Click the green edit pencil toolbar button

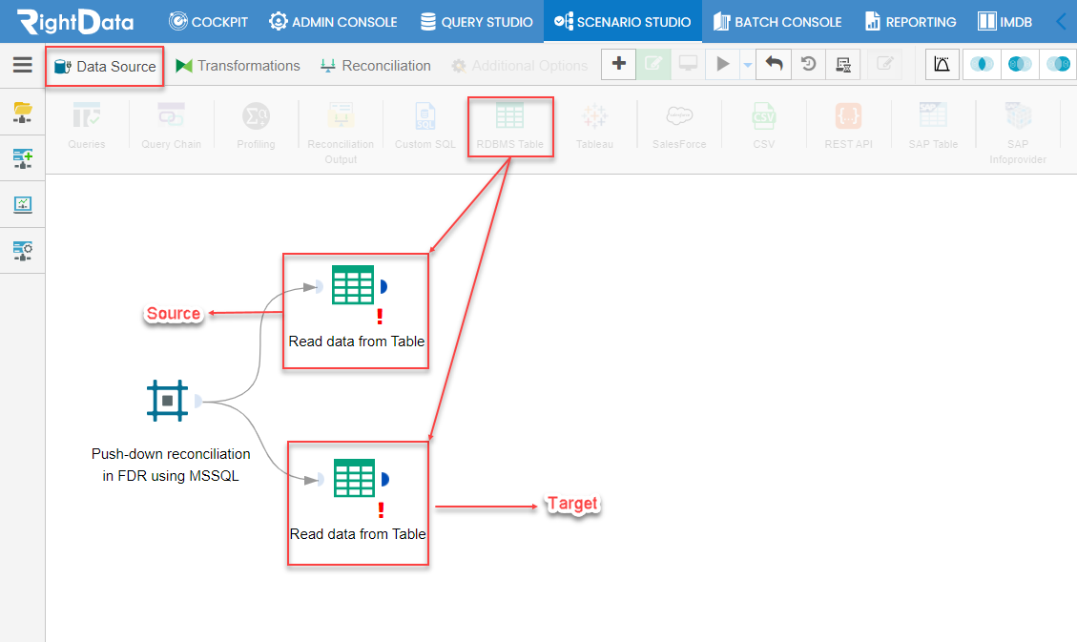click(653, 64)
